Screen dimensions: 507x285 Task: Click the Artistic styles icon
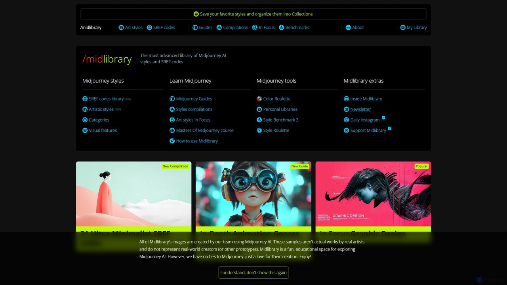pos(85,109)
